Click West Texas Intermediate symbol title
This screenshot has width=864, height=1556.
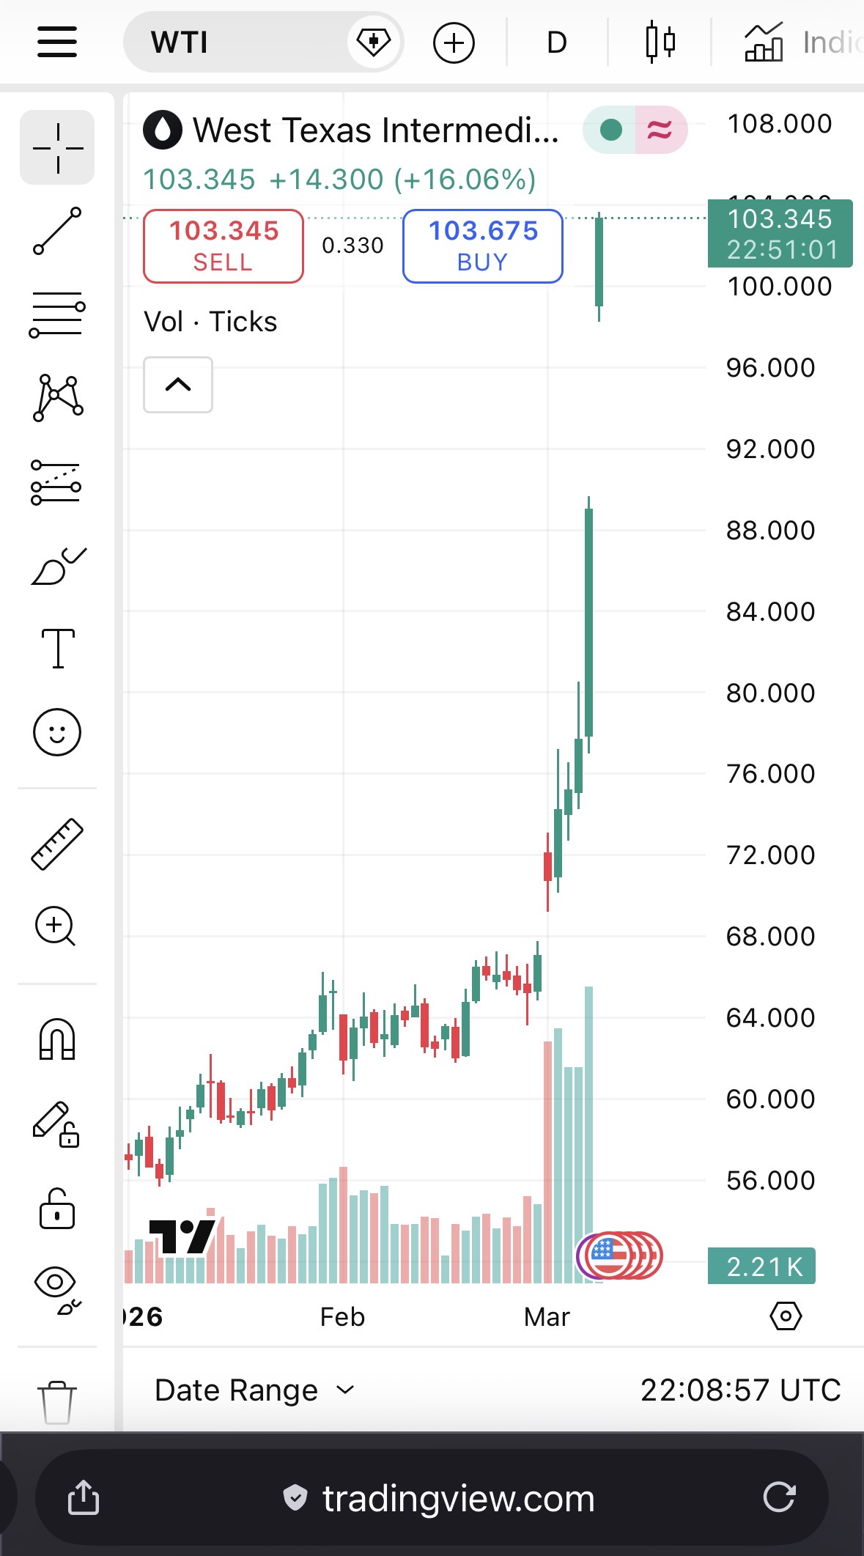point(376,130)
